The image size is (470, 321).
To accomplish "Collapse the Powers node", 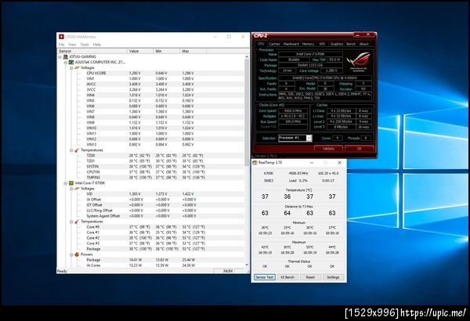I will coord(71,254).
